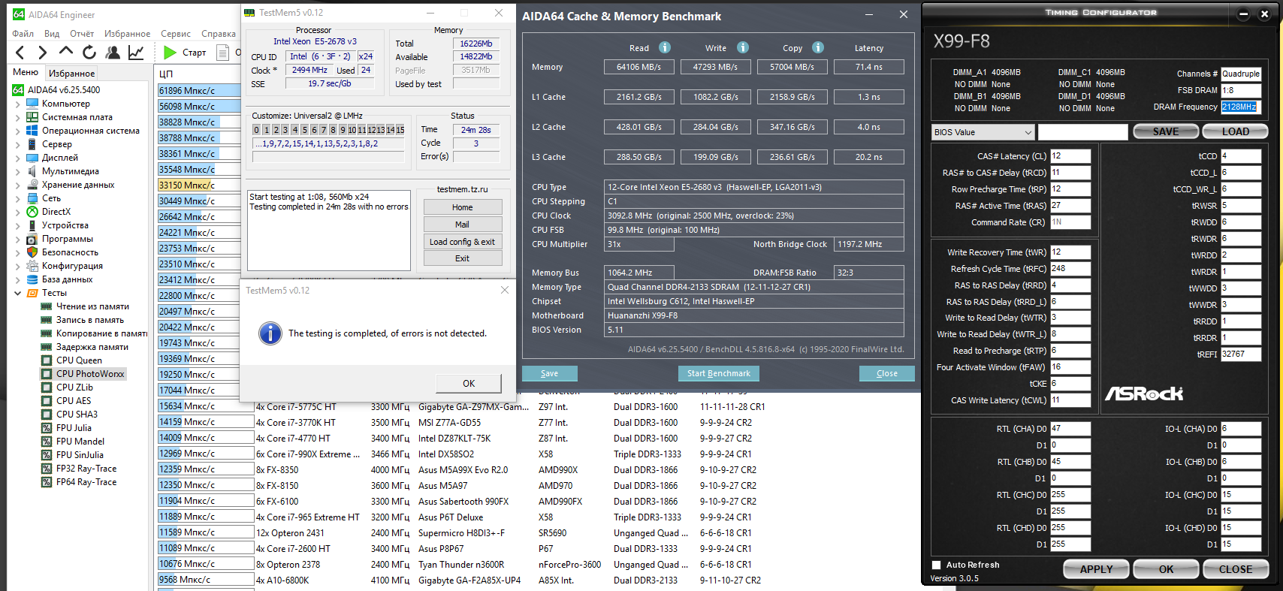Expand the Дисплей tree node
The height and width of the screenshot is (591, 1283).
[17, 158]
